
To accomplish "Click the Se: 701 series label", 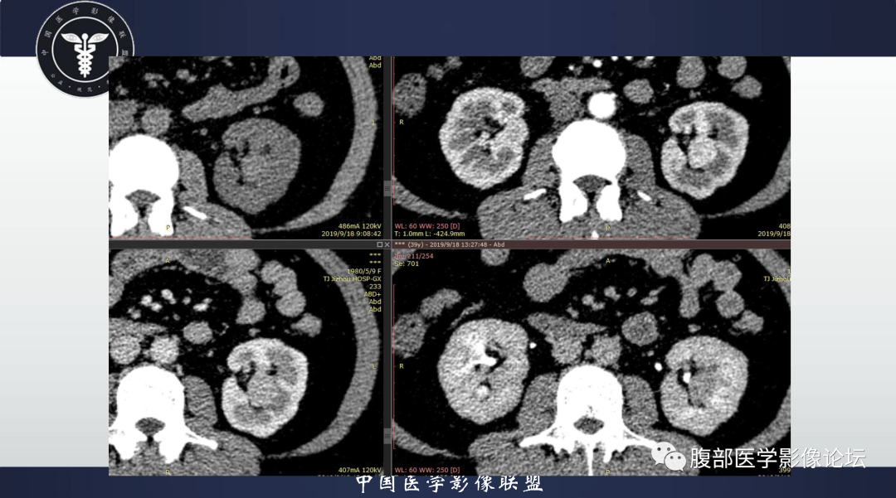I will click(407, 264).
